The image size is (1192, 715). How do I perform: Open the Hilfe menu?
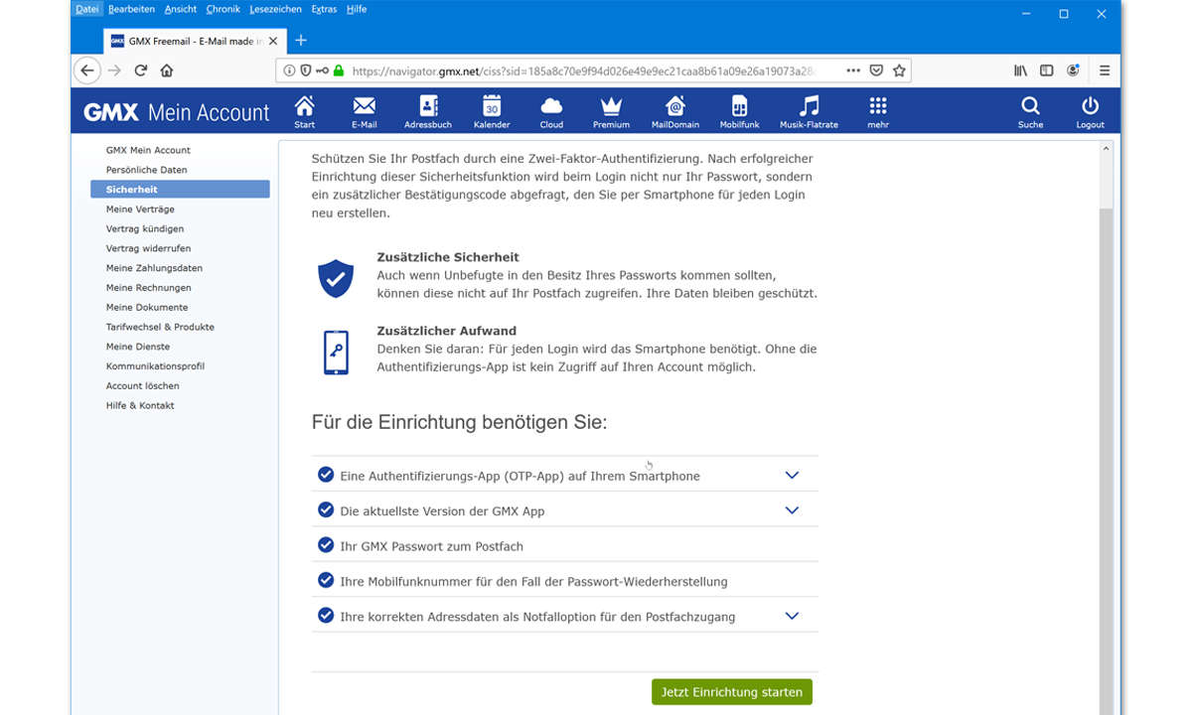click(357, 9)
